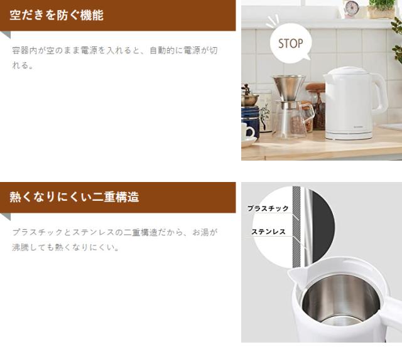
Task: Click the kitchen timer on the shelf
Action: (350, 9)
